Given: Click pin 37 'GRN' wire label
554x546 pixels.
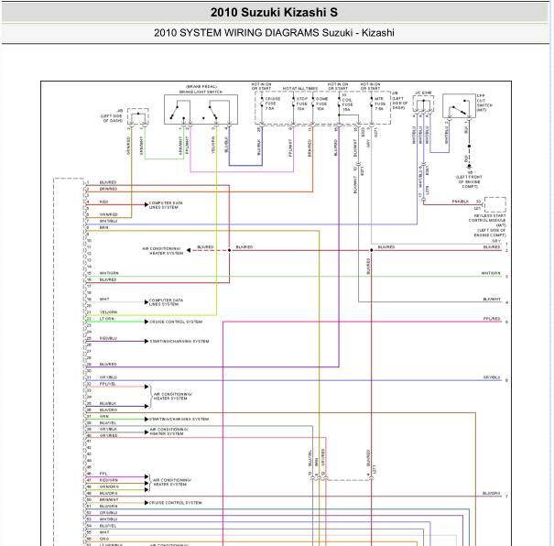Looking at the screenshot, I should 104,416.
